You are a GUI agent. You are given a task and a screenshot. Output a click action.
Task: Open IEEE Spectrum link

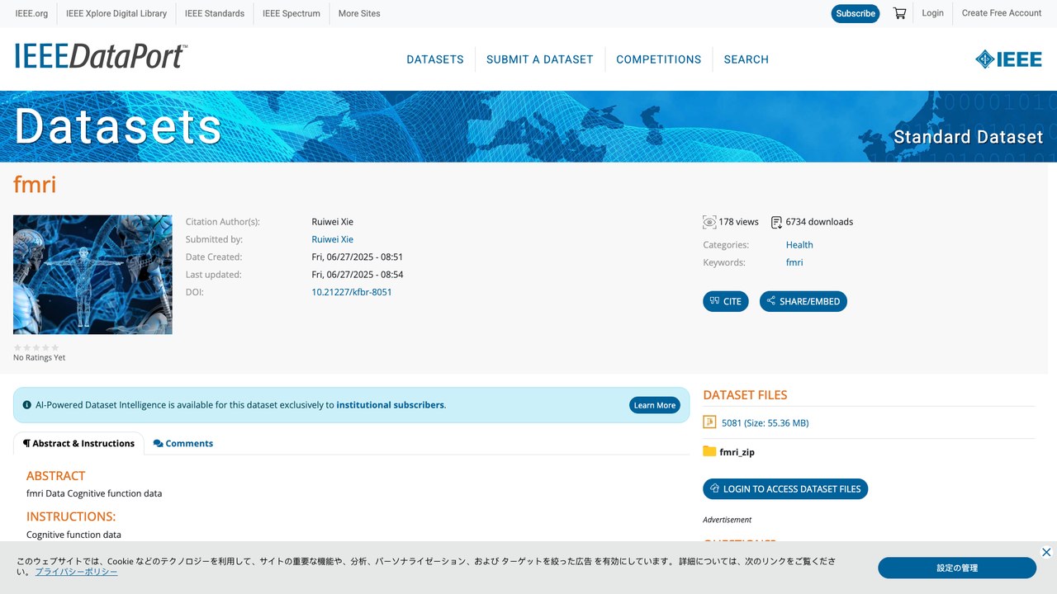[x=292, y=13]
